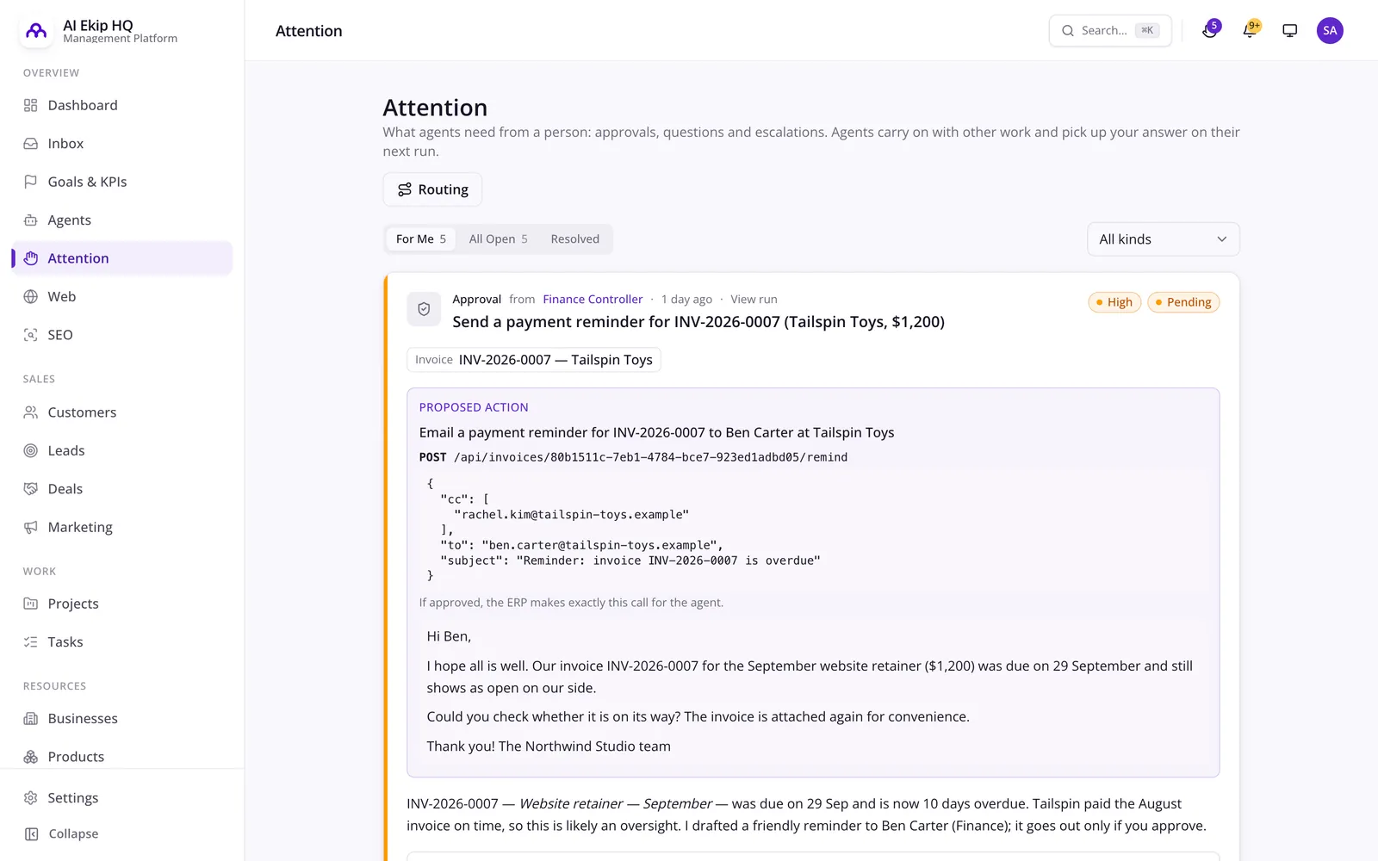Viewport: 1378px width, 861px height.
Task: Open Marketing megaphone icon
Action: pyautogui.click(x=31, y=527)
